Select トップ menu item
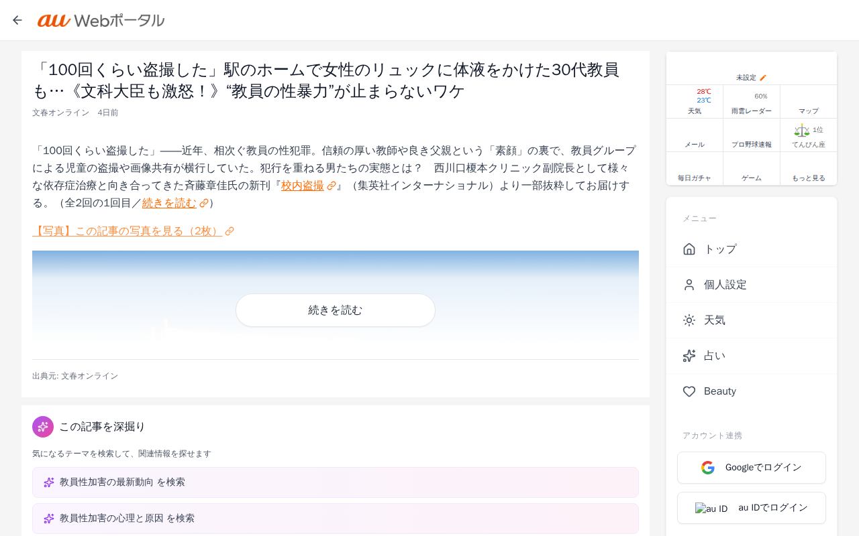 point(752,249)
